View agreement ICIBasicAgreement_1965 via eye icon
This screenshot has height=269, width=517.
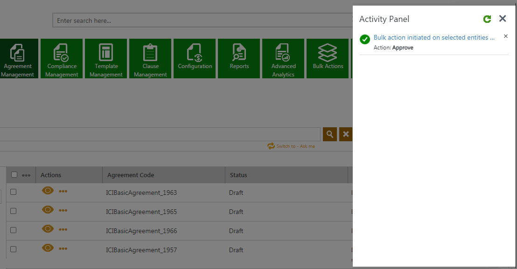(x=48, y=210)
